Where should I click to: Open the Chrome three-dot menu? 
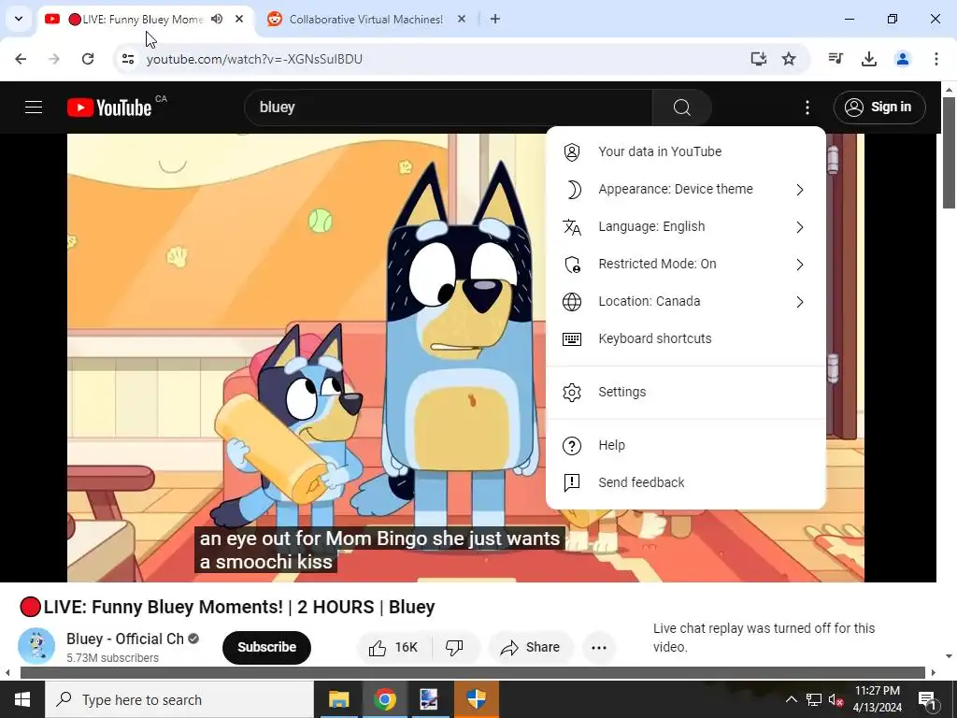click(x=936, y=59)
